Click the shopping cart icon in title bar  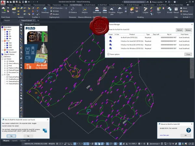[166, 2]
